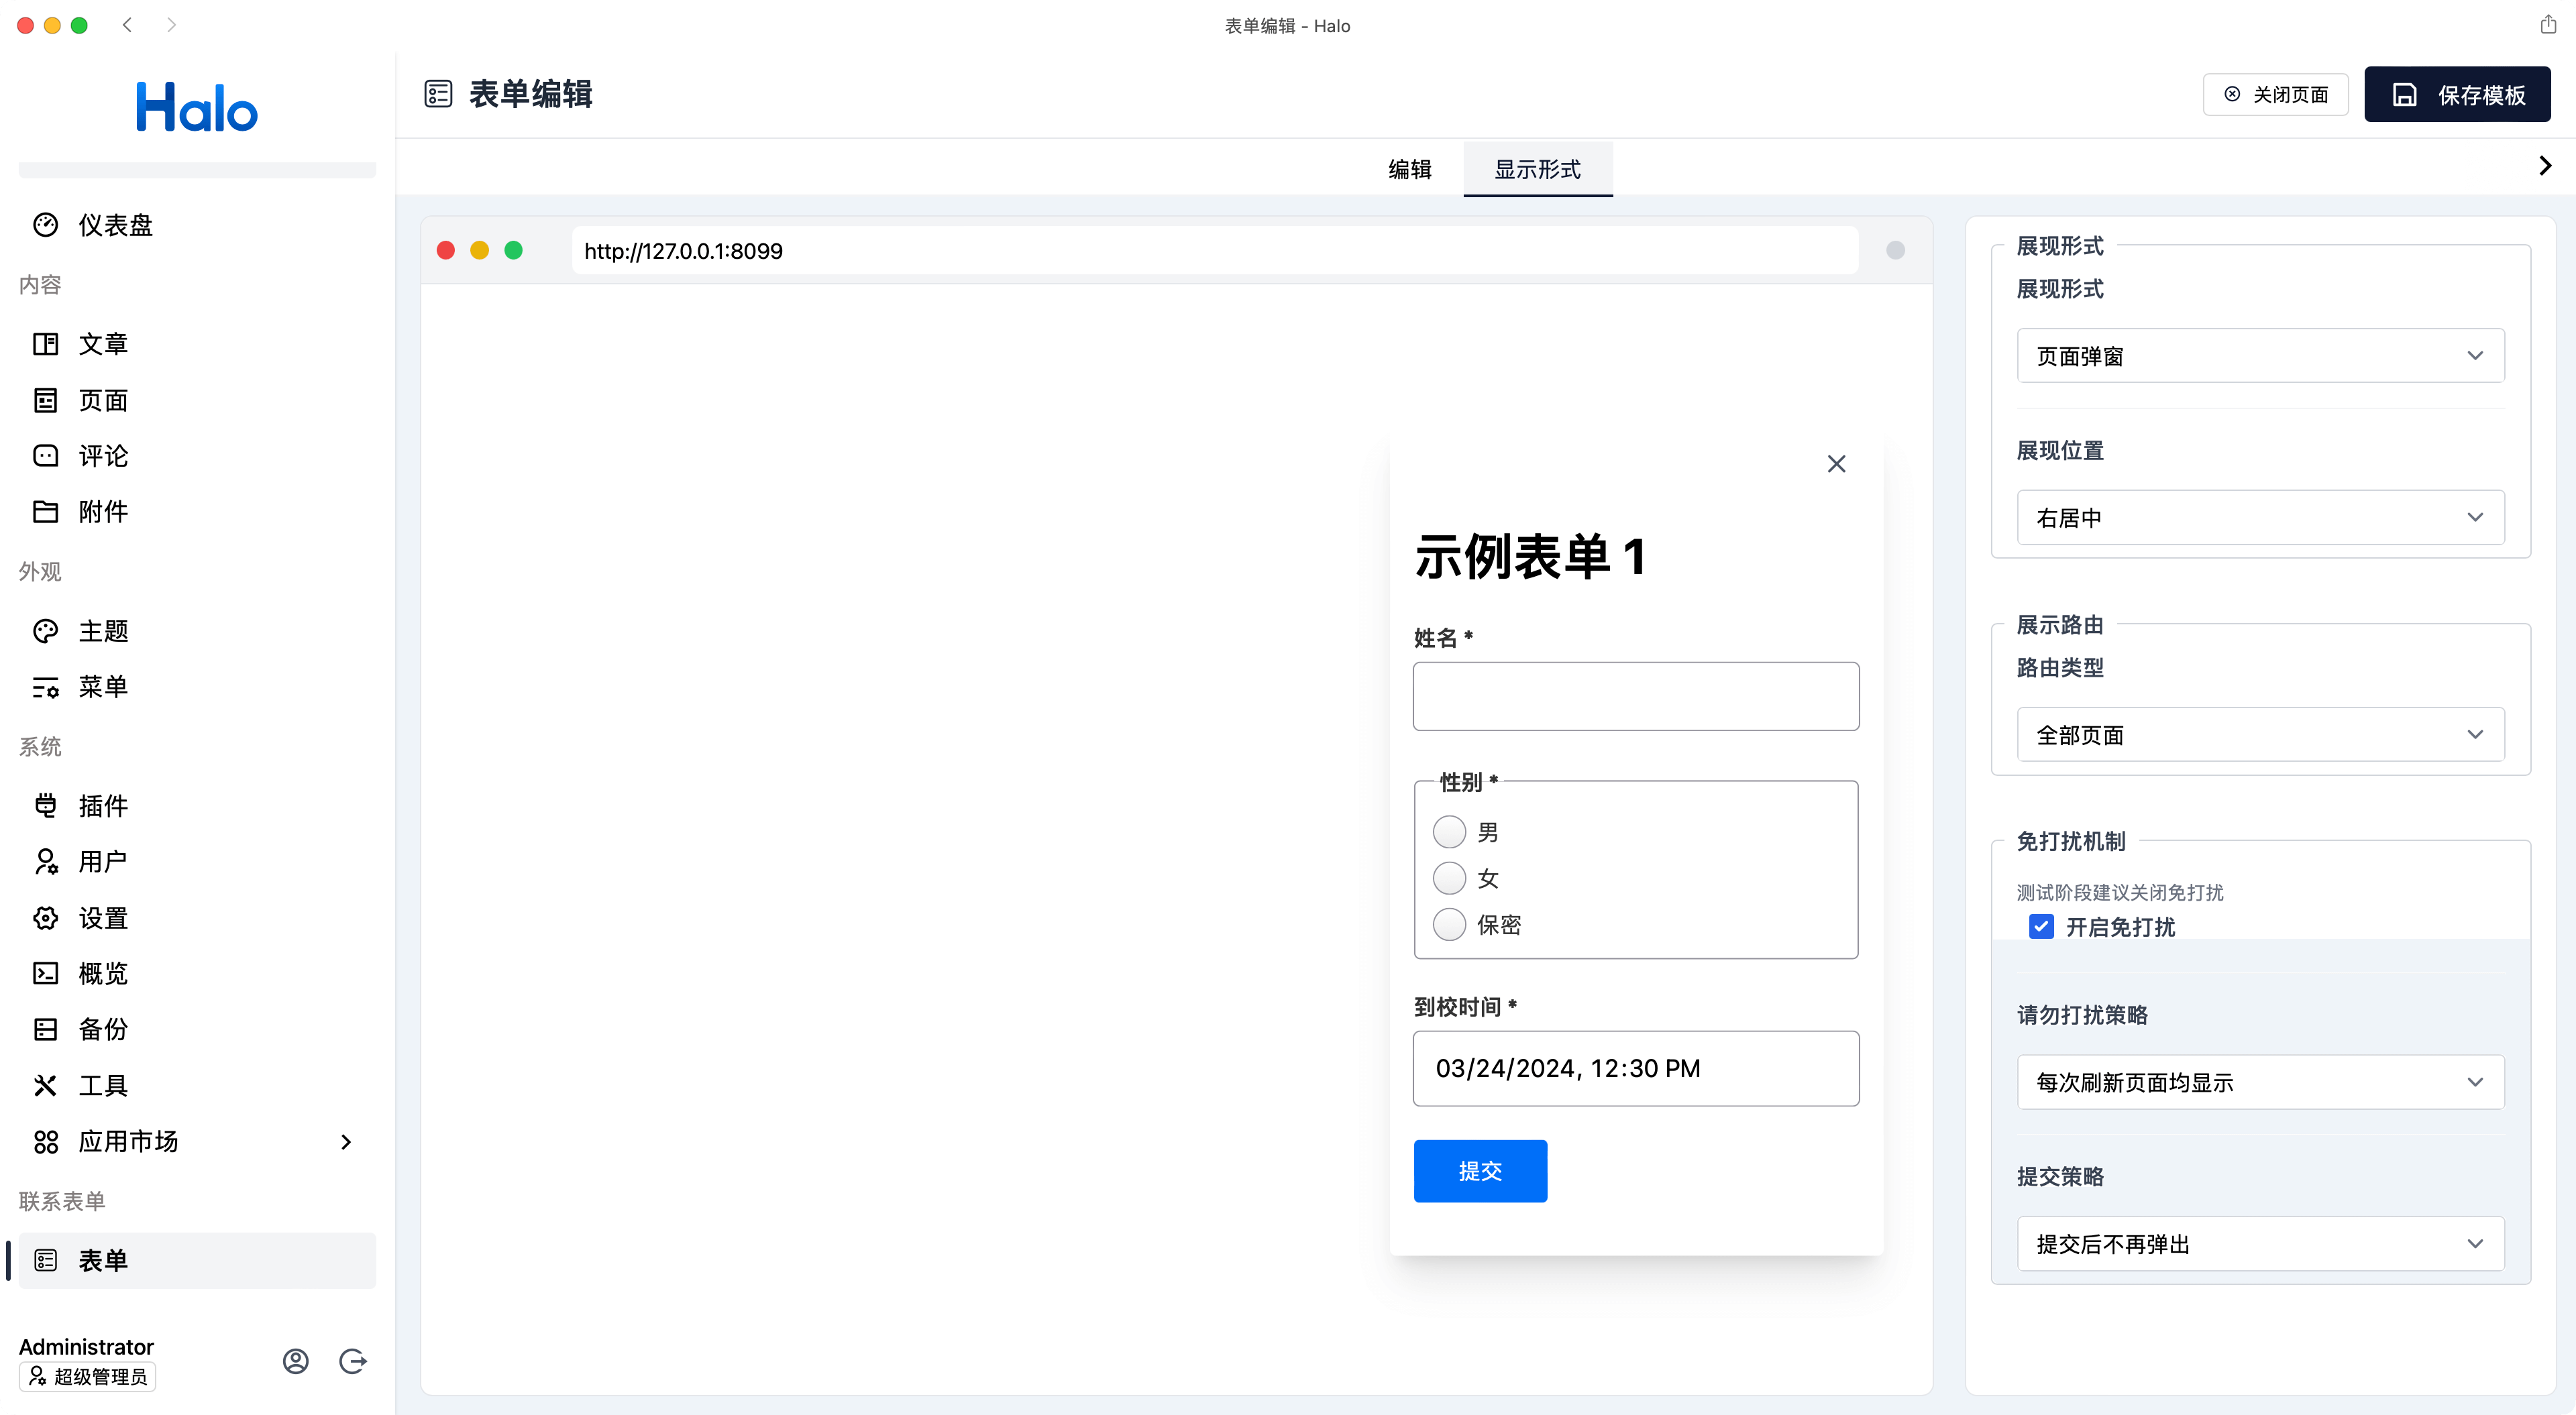Click the 插件 plug icon
Viewport: 2576px width, 1415px height.
pos(45,806)
